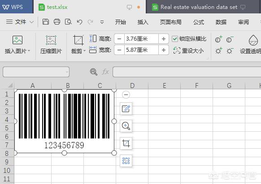Click the floating crop icon
This screenshot has width=261, height=184.
pyautogui.click(x=126, y=143)
